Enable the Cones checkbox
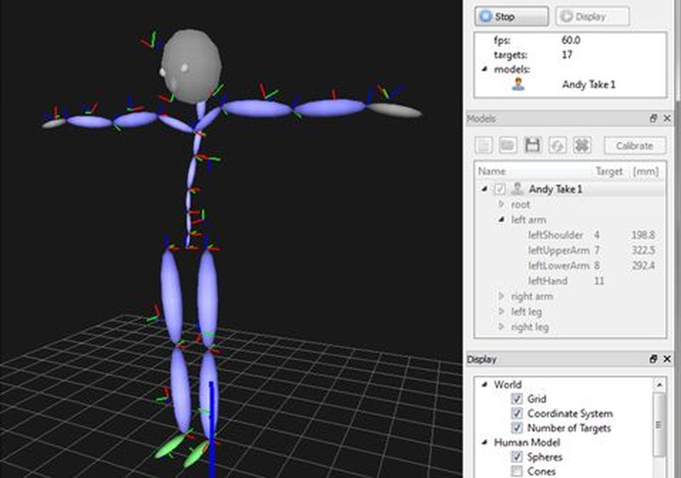 point(516,471)
